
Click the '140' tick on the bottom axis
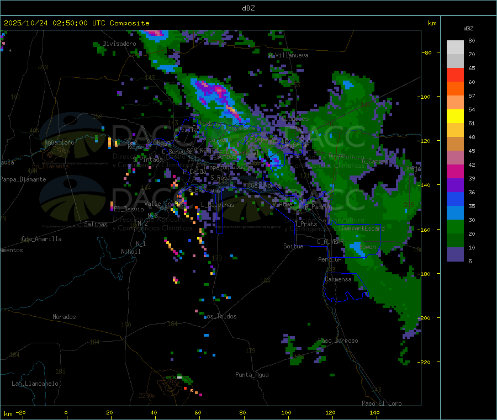coord(374,412)
